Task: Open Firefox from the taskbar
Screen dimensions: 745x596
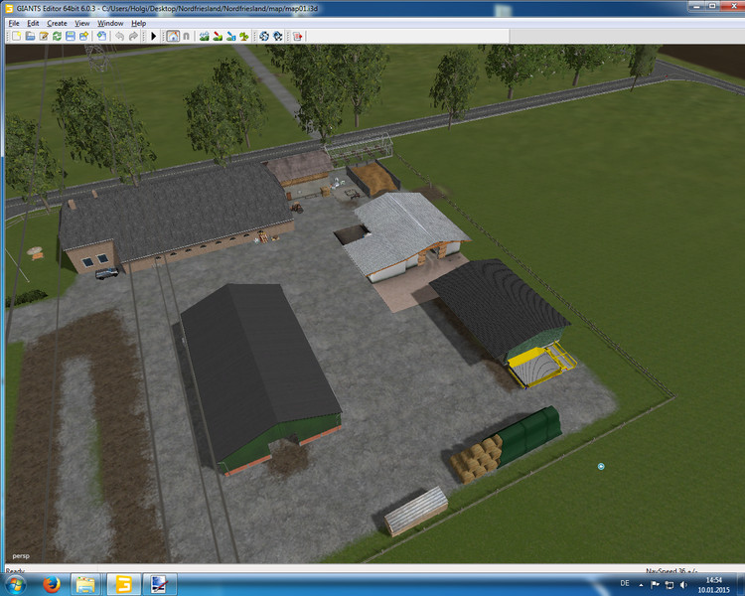Action: tap(50, 584)
